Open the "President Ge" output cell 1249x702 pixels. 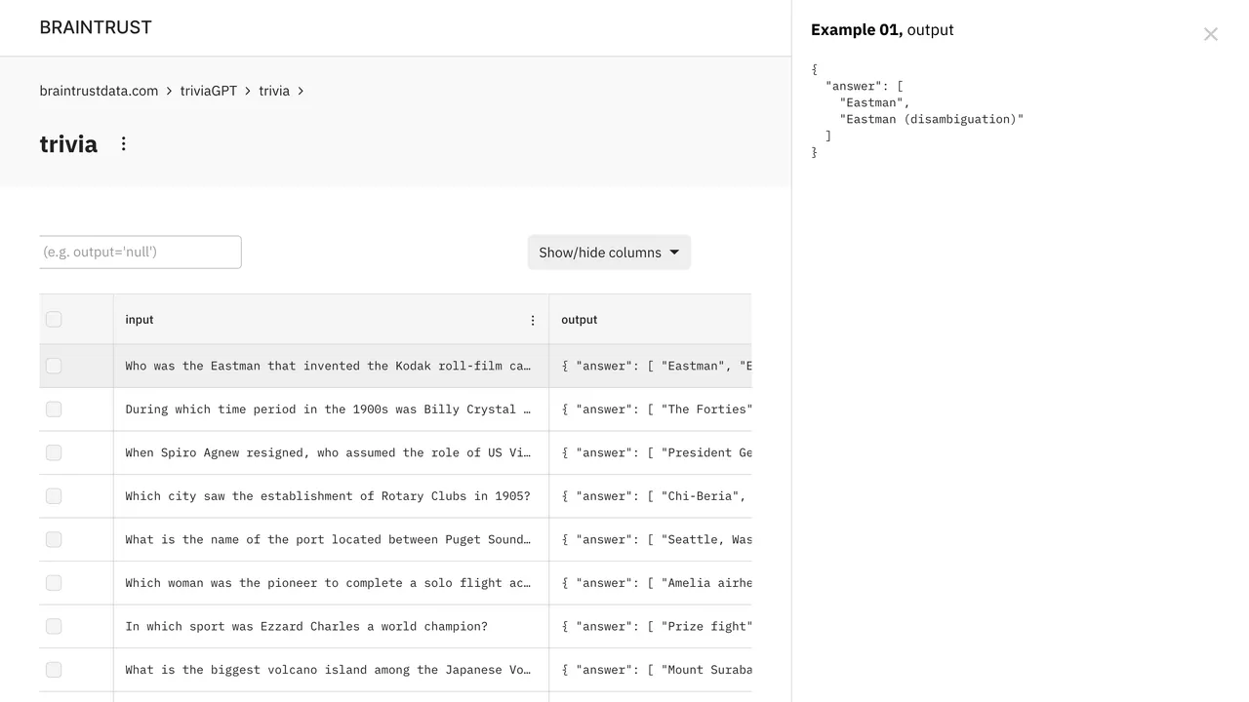(x=650, y=452)
